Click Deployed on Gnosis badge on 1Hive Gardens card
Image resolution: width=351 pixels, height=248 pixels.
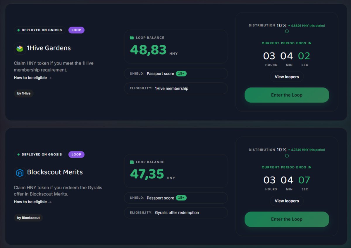(x=40, y=30)
